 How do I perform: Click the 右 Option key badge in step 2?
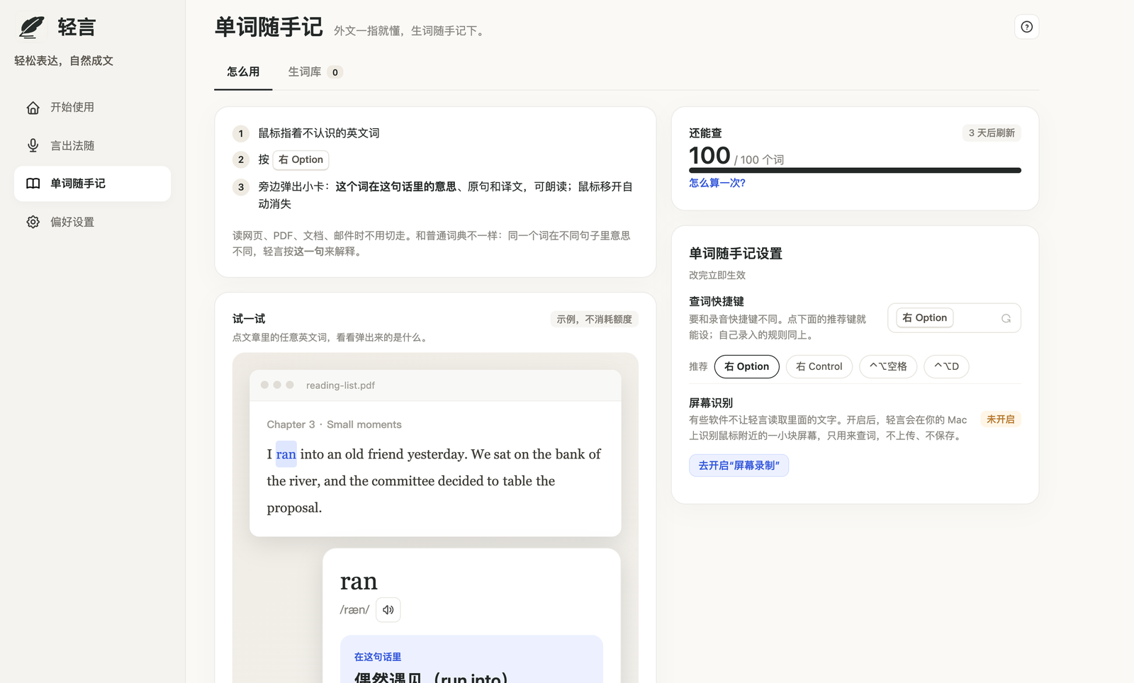(301, 160)
